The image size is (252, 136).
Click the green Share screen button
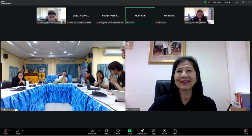click(x=130, y=131)
